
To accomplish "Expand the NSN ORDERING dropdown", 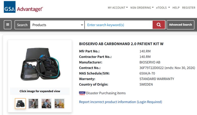I will tap(142, 8).
